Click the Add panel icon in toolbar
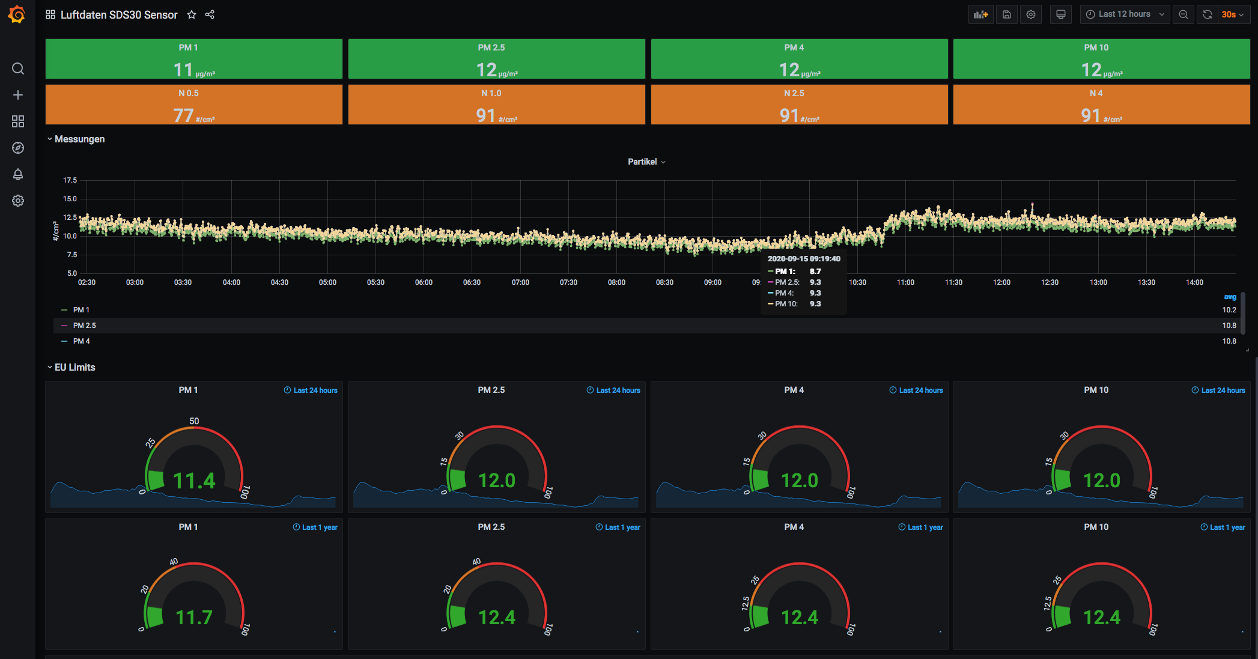This screenshot has width=1258, height=659. coord(980,14)
